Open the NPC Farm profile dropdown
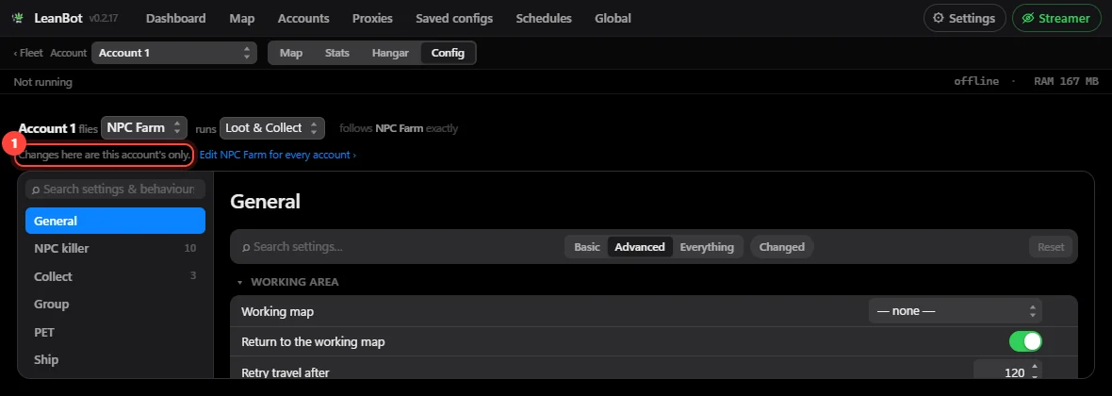 click(144, 127)
